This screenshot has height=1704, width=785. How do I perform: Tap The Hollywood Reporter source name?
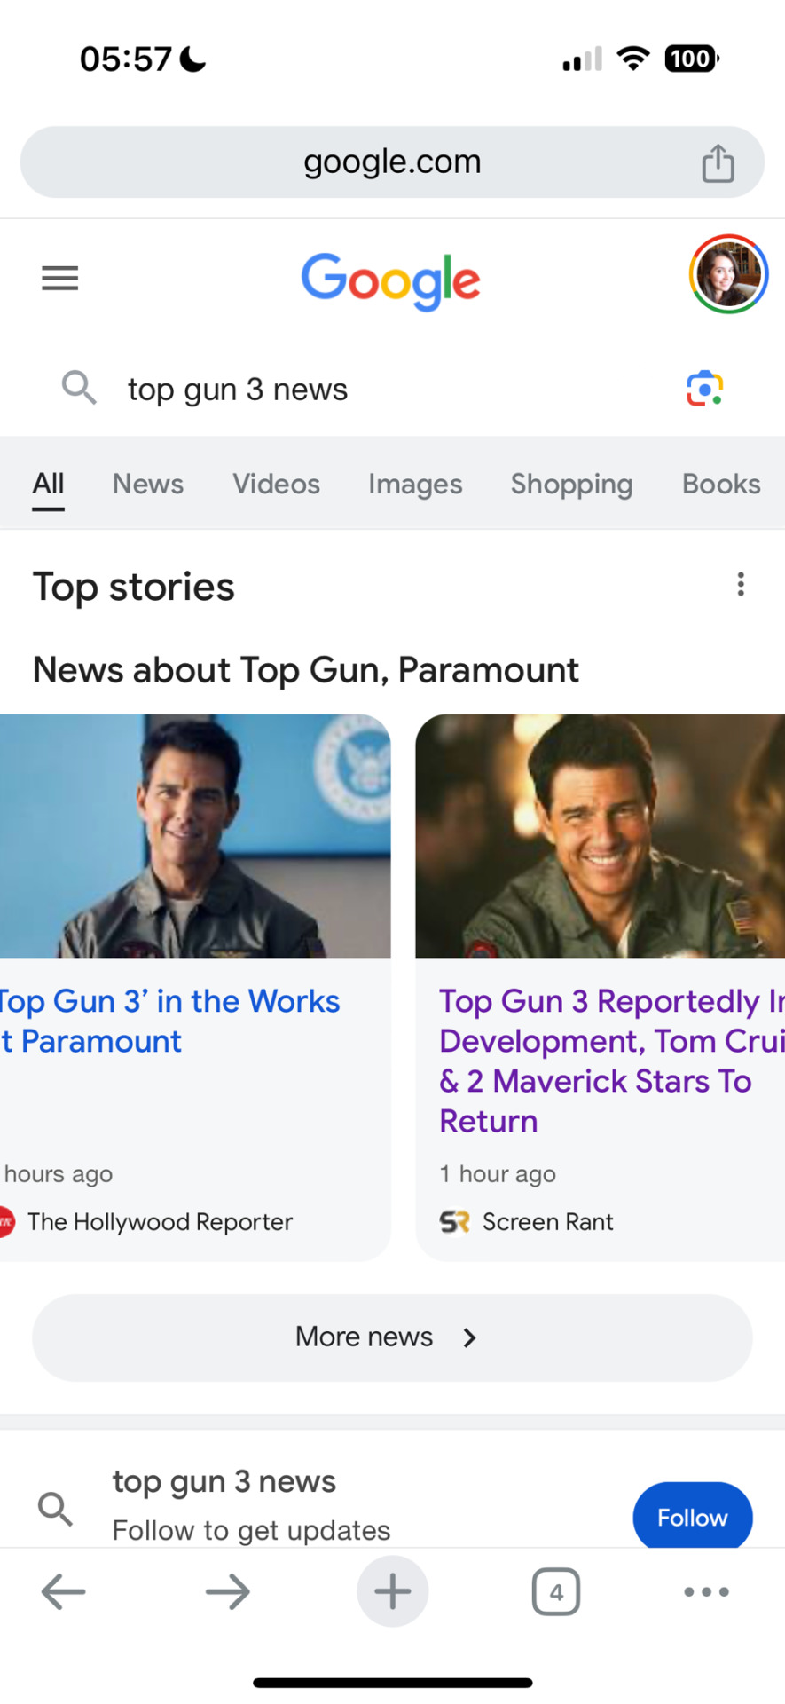[160, 1222]
